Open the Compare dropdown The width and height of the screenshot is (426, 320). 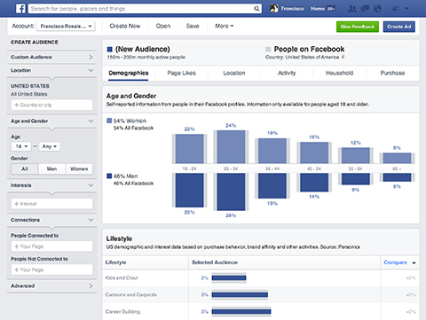[399, 262]
